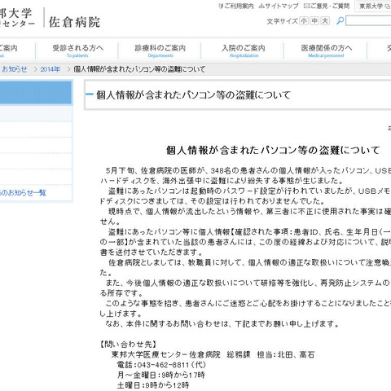Open the 東邦大学 external site link
The height and width of the screenshot is (391, 391).
click(x=375, y=6)
